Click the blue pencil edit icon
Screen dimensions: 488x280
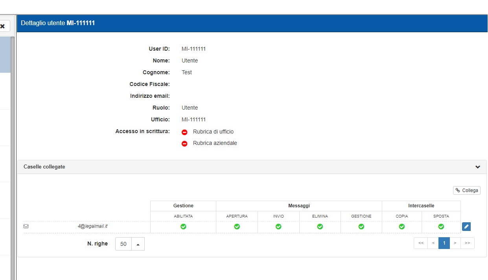(466, 227)
